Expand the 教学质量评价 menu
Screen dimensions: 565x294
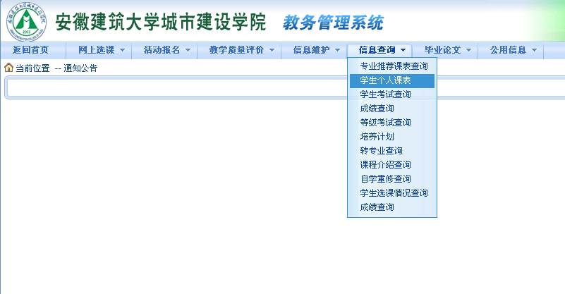click(241, 50)
